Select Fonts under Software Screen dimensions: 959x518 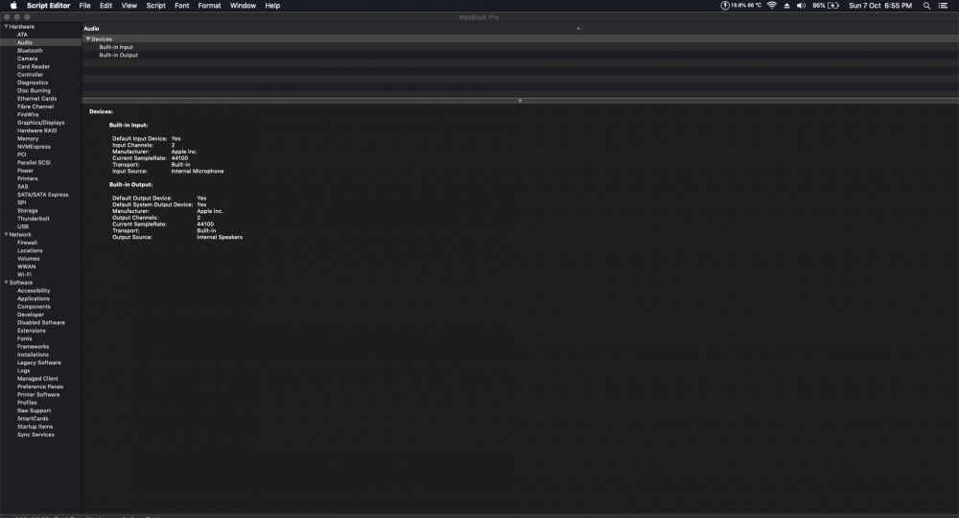coord(25,339)
